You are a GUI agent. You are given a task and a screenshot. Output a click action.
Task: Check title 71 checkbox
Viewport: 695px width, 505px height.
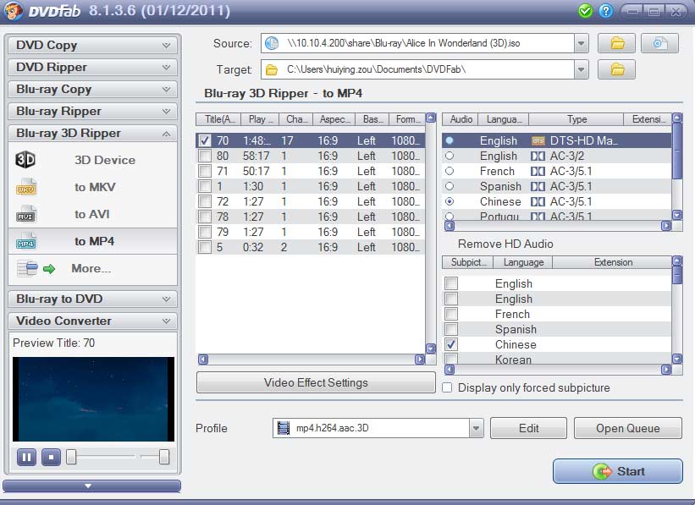204,171
